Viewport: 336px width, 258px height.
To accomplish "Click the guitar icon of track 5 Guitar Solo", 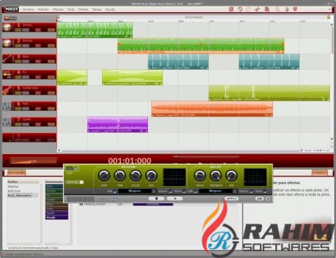I will [x=7, y=90].
